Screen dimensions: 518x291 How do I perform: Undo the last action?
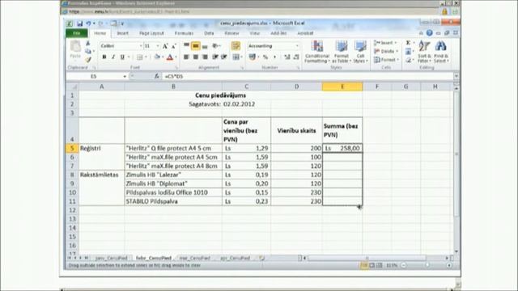point(88,23)
